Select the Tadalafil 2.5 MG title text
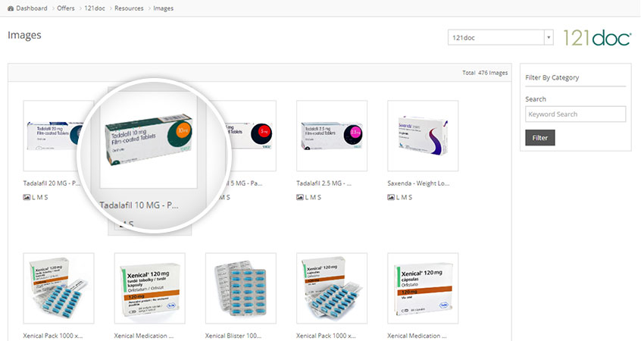 click(324, 183)
